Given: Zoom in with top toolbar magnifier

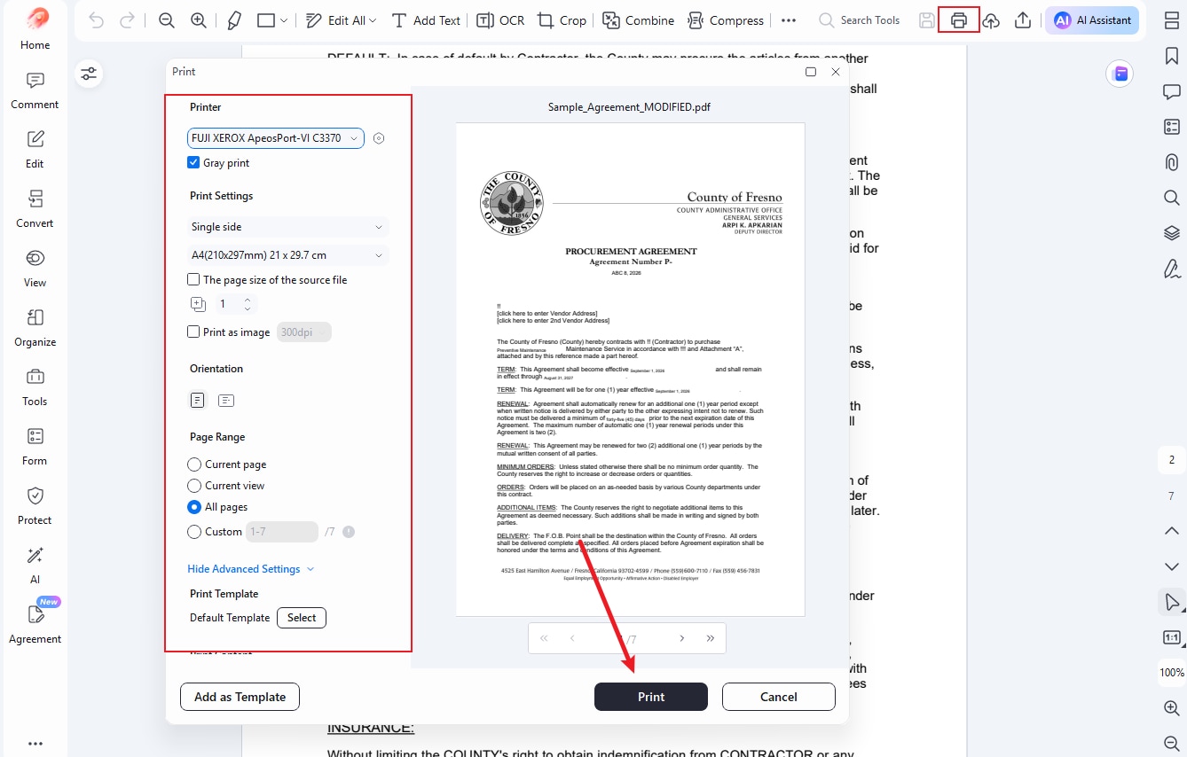Looking at the screenshot, I should click(199, 20).
